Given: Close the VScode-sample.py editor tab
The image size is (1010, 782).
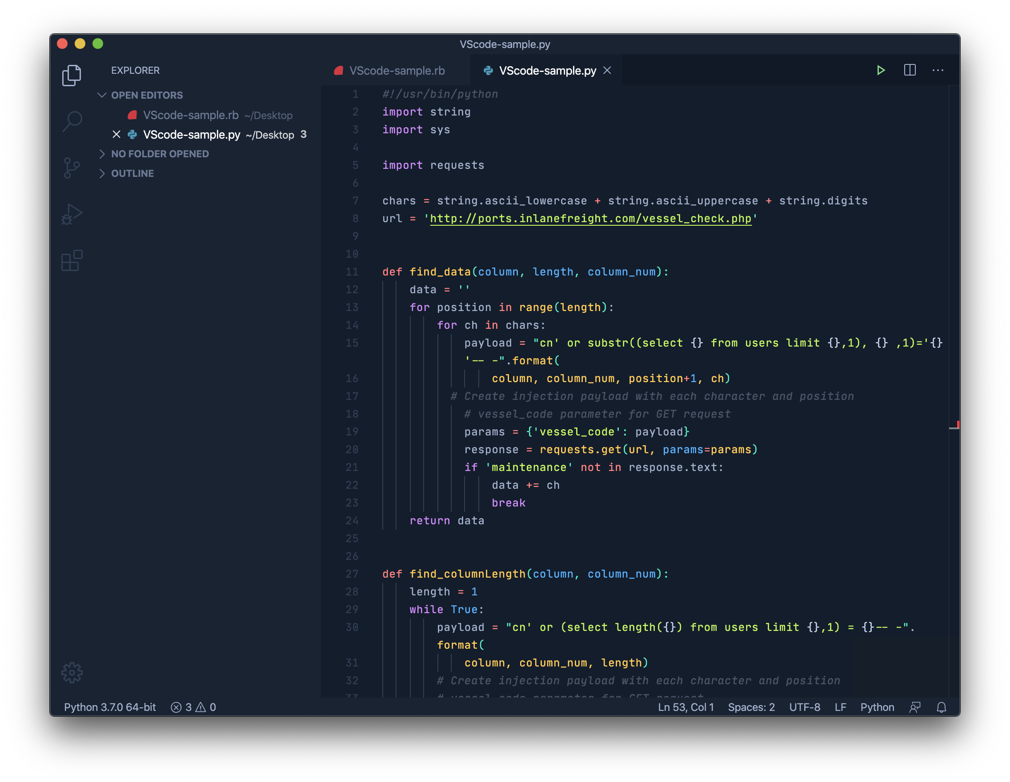Looking at the screenshot, I should (x=607, y=70).
